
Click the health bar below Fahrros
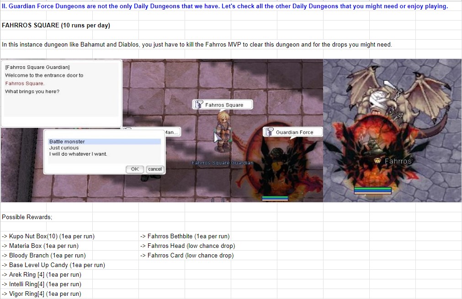coord(373,191)
